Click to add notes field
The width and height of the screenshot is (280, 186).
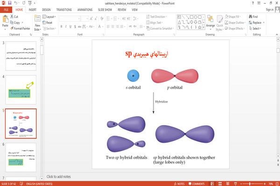[59, 177]
